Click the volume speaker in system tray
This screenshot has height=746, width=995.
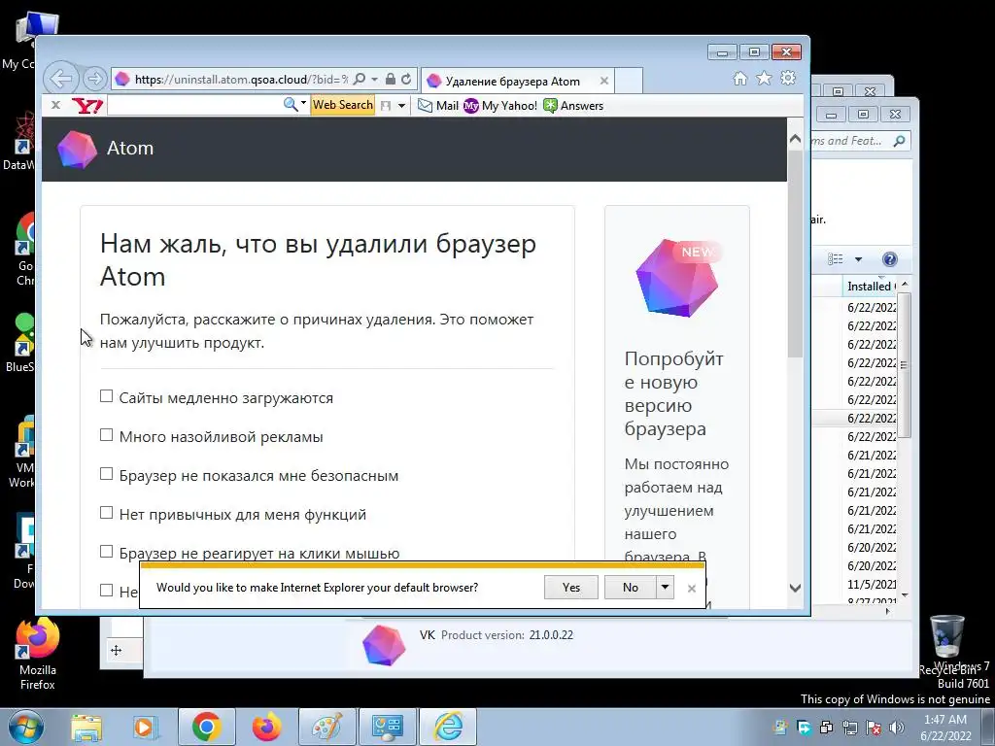(x=897, y=728)
